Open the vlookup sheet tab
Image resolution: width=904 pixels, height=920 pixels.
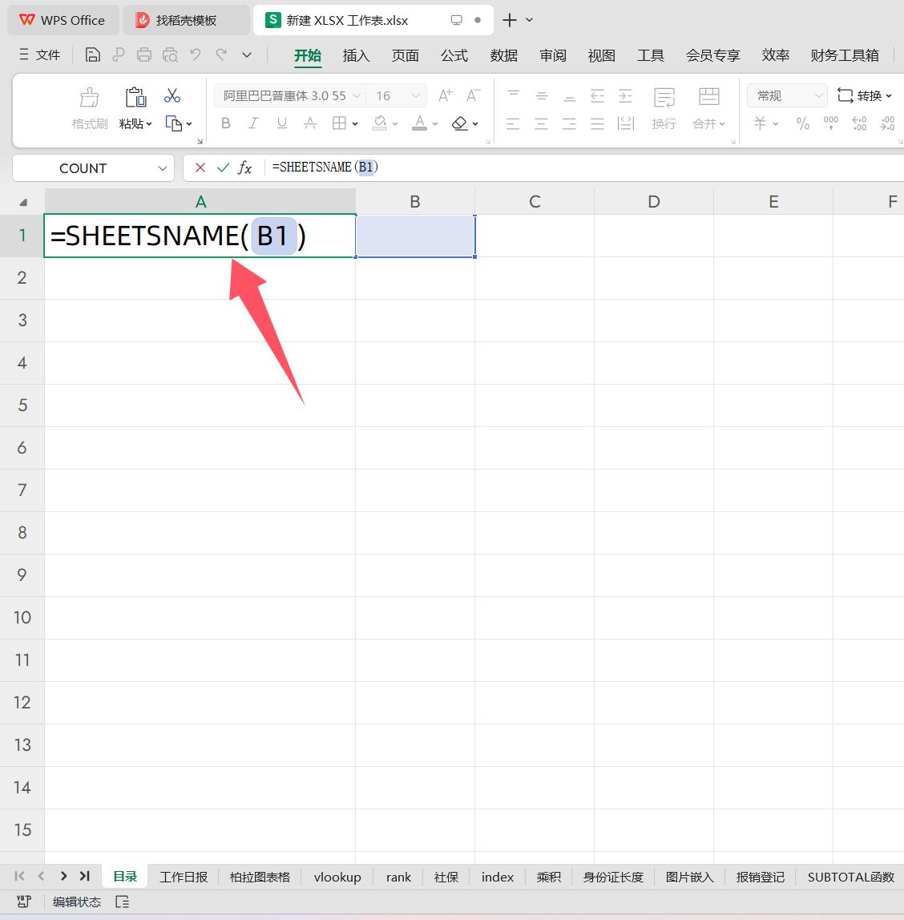(x=337, y=877)
